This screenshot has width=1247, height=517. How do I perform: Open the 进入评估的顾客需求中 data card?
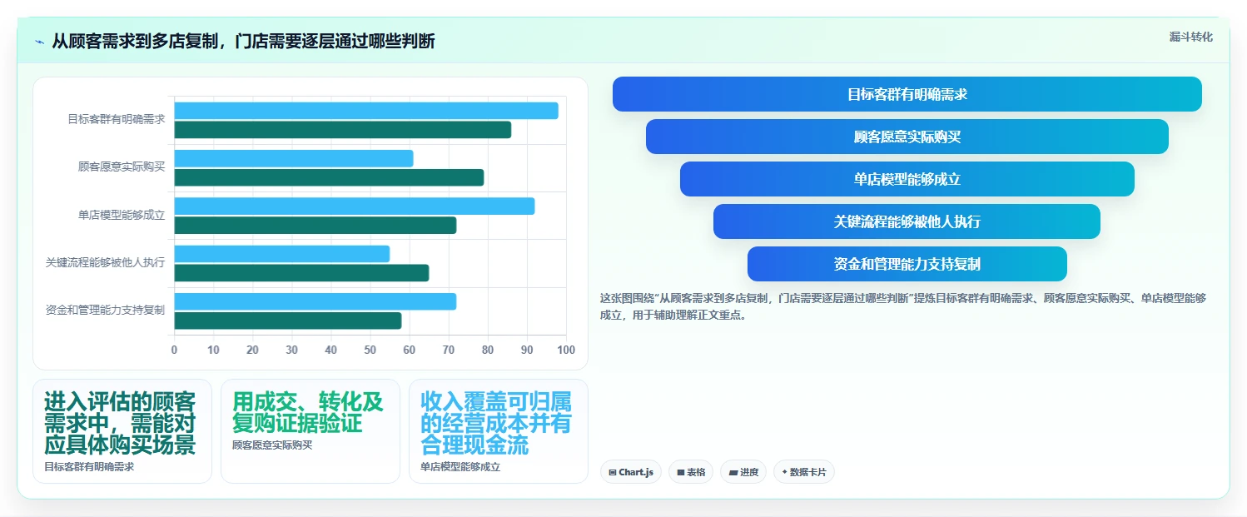122,431
